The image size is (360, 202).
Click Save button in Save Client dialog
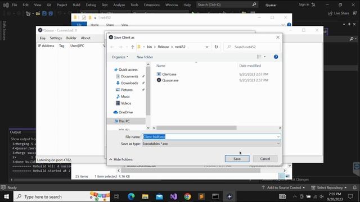(x=237, y=159)
